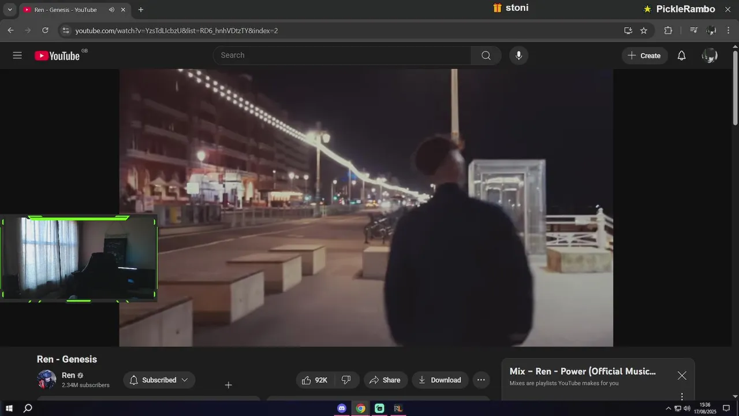739x416 pixels.
Task: Install app icon in the address bar
Action: [x=628, y=31]
